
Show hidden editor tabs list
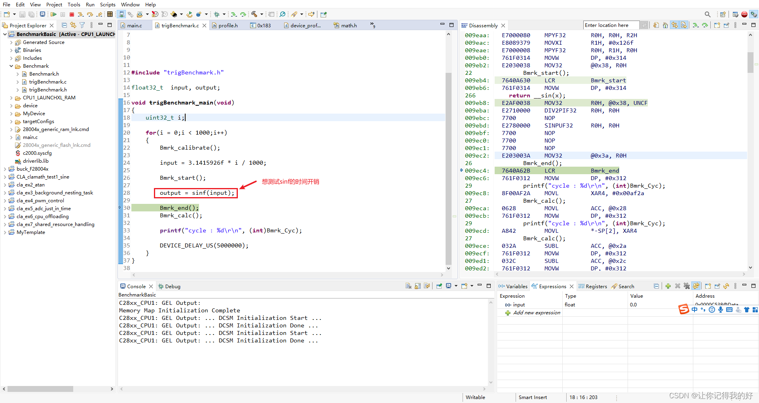(x=372, y=25)
